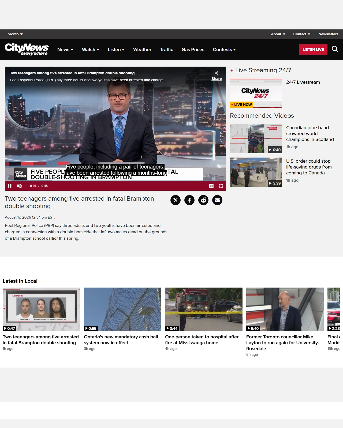
Task: Click the Listen Live button
Action: (313, 49)
